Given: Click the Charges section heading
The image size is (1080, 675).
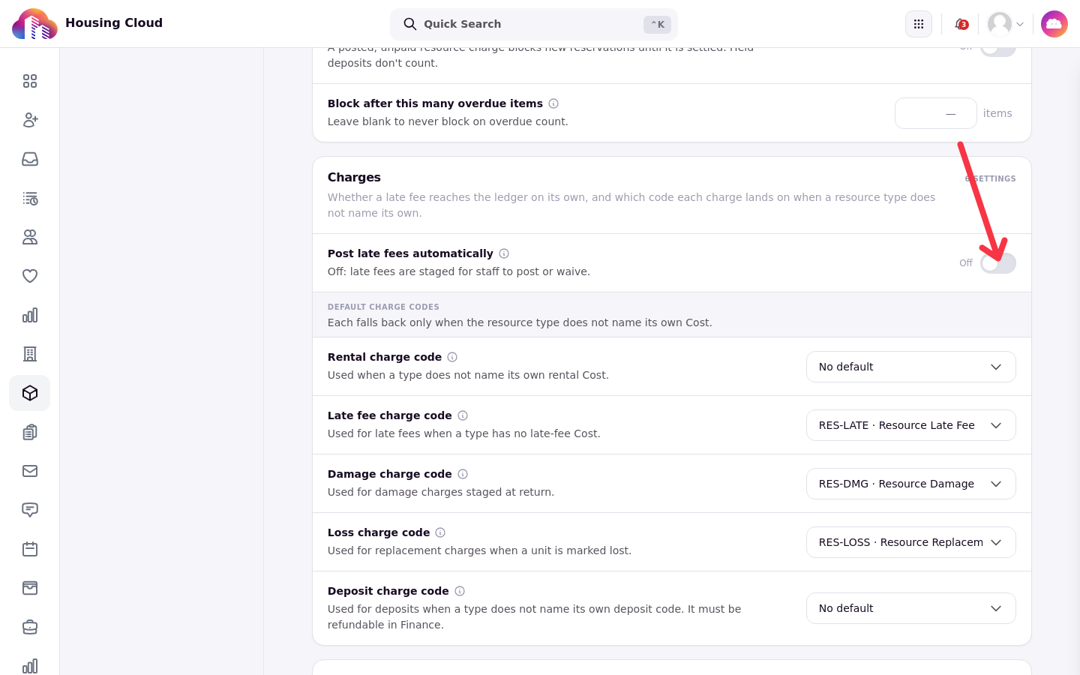Looking at the screenshot, I should [354, 177].
